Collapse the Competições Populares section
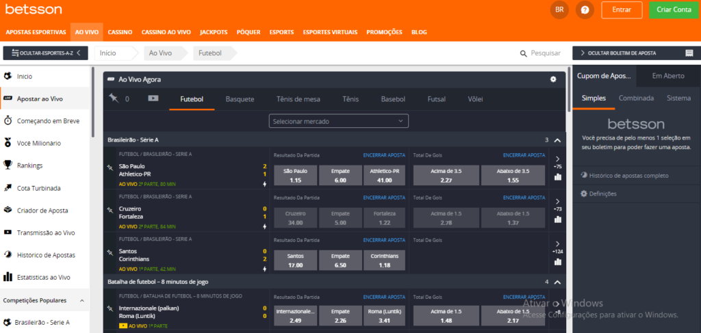This screenshot has height=333, width=701. tap(82, 301)
